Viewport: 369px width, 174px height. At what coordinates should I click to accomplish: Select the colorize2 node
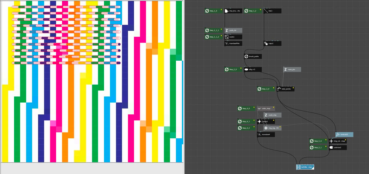338,148
